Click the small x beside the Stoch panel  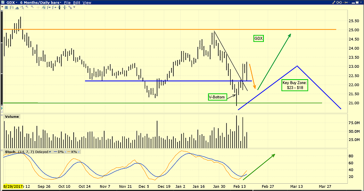coord(2,150)
